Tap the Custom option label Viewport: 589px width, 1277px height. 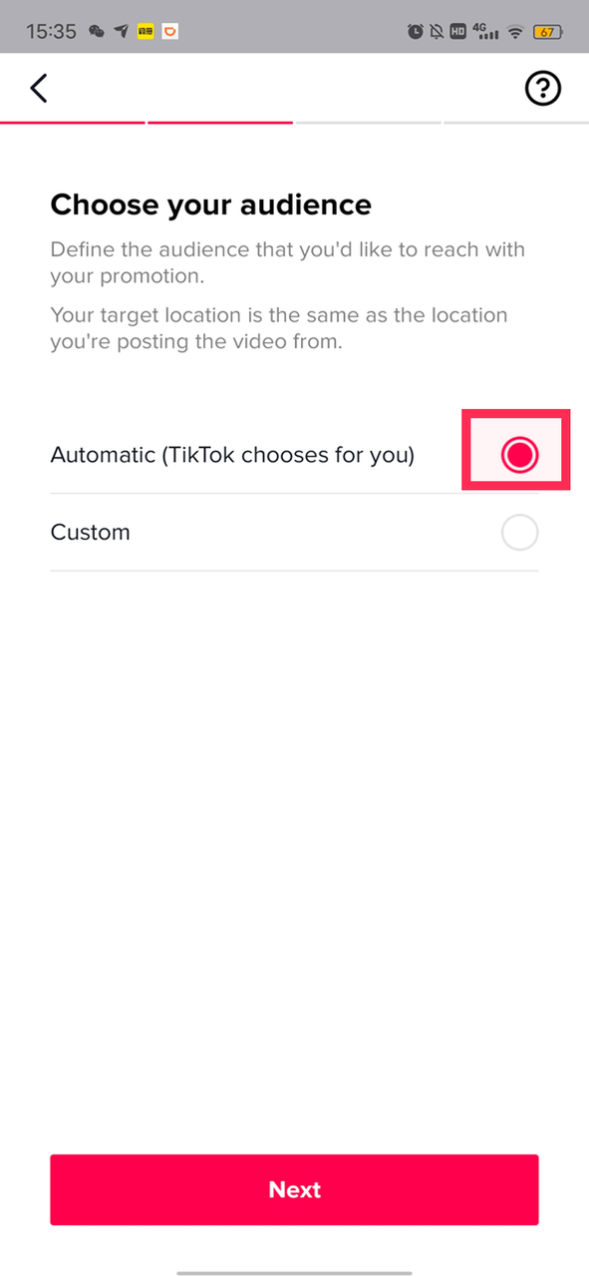click(91, 532)
